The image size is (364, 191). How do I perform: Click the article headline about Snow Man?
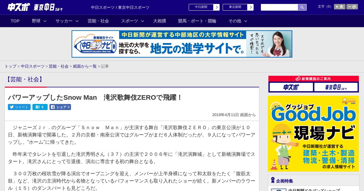point(95,98)
